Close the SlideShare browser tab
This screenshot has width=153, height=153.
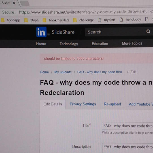point(14,3)
